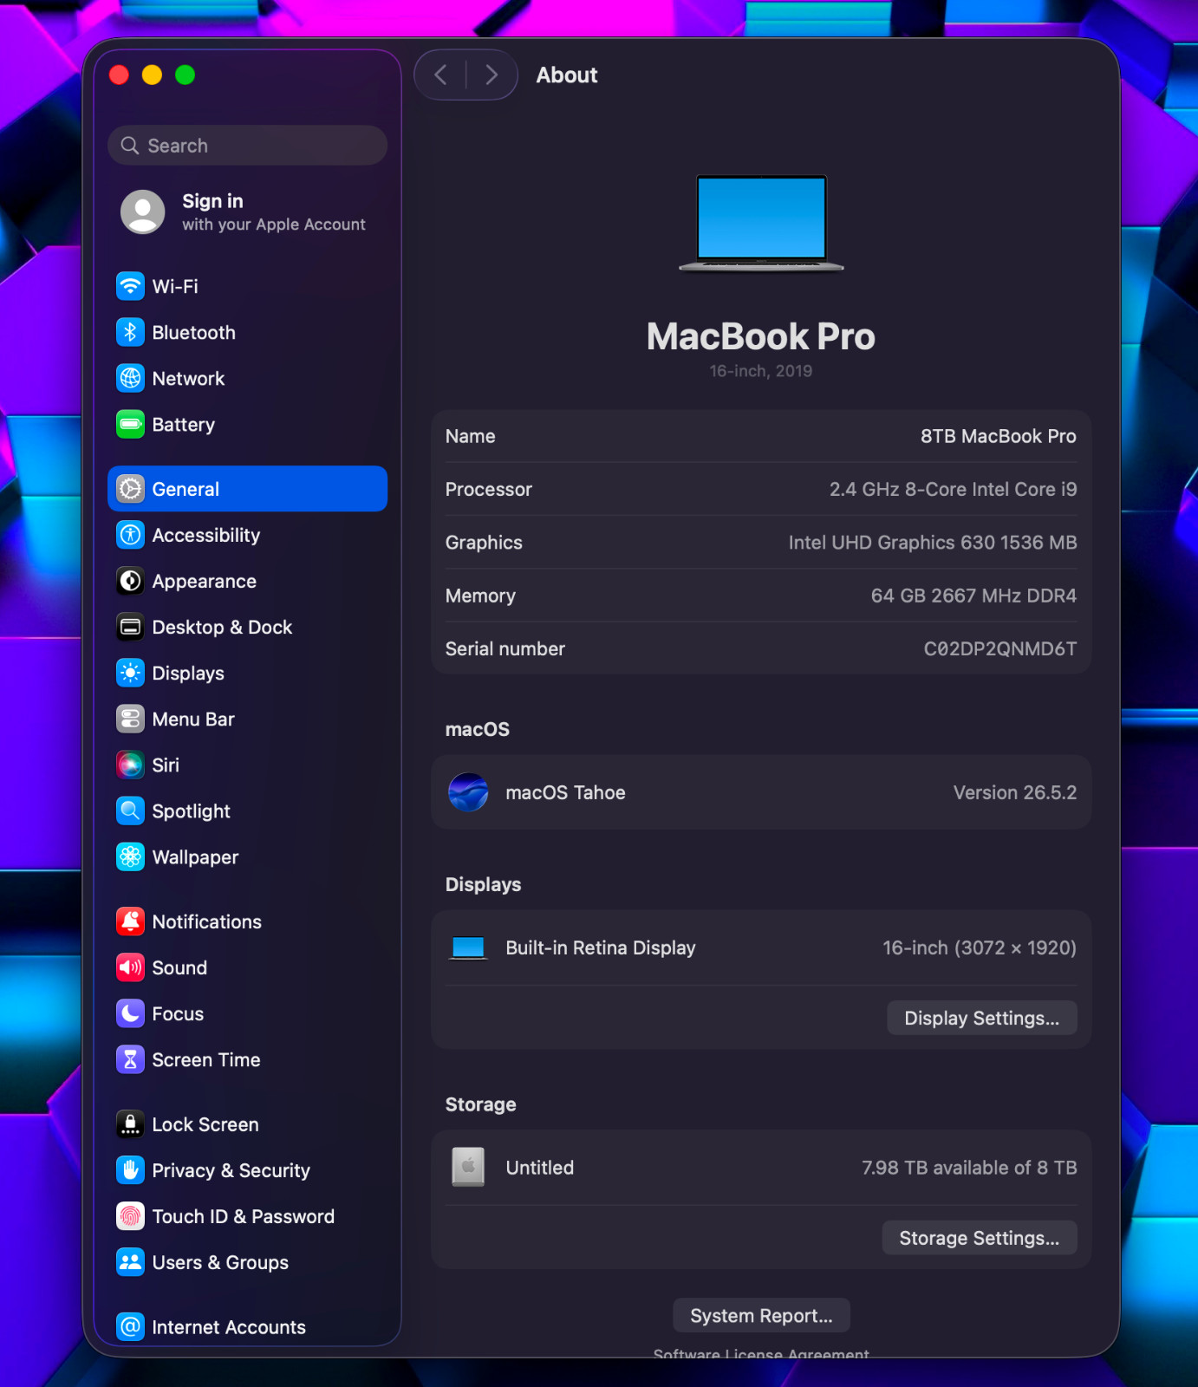Select the Network globe icon
This screenshot has height=1387, width=1198.
point(130,378)
